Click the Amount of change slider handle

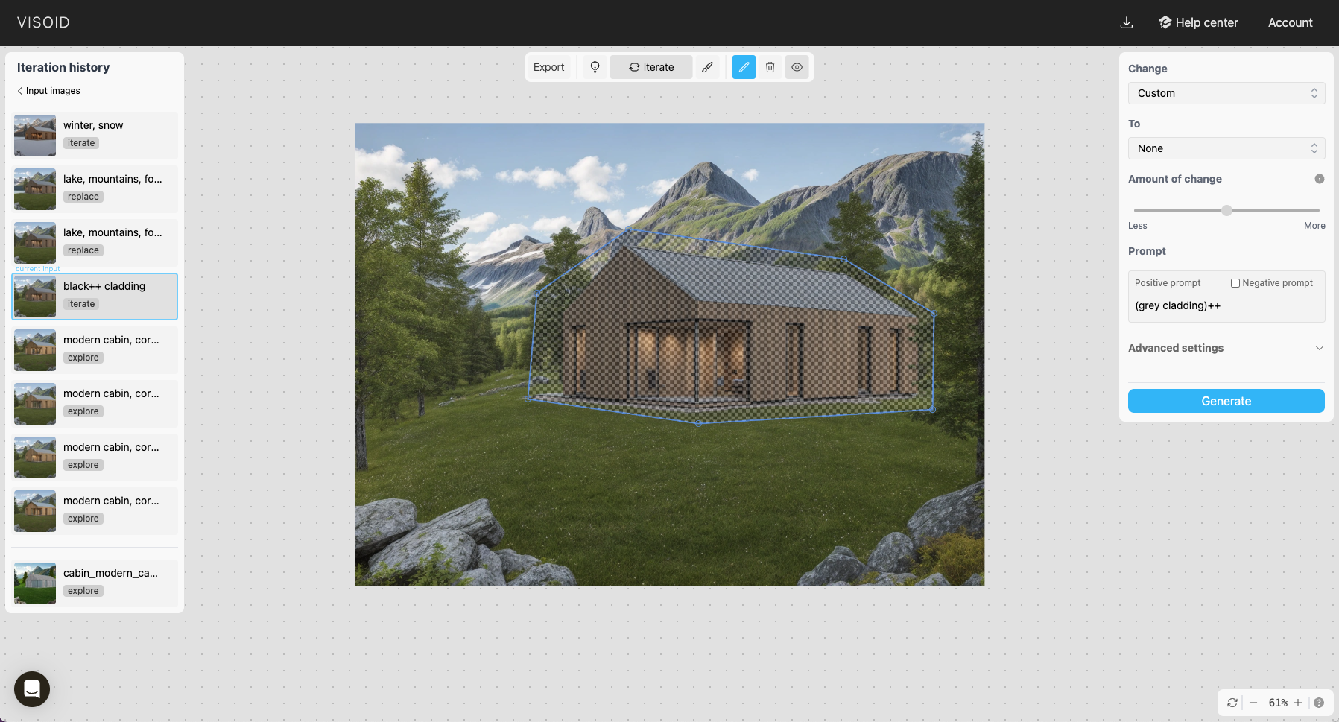pos(1226,210)
